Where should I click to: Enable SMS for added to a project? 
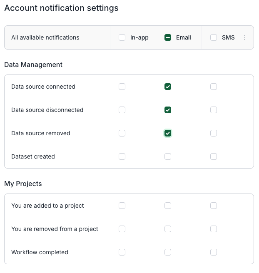point(214,206)
